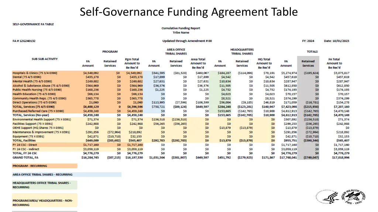Select the TOTAL, FY 24 CSC row label
The height and width of the screenshot is (212, 378).
pyautogui.click(x=25, y=153)
